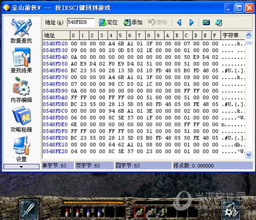Click the 字符串 column header
This screenshot has height=220, width=256.
tap(233, 35)
